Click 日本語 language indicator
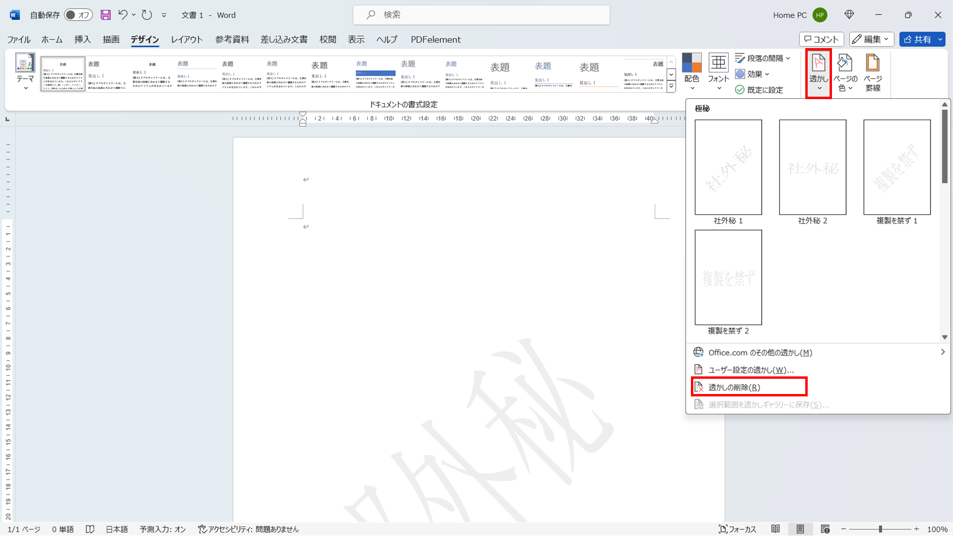Screen dimensions: 953x536 coord(117,529)
